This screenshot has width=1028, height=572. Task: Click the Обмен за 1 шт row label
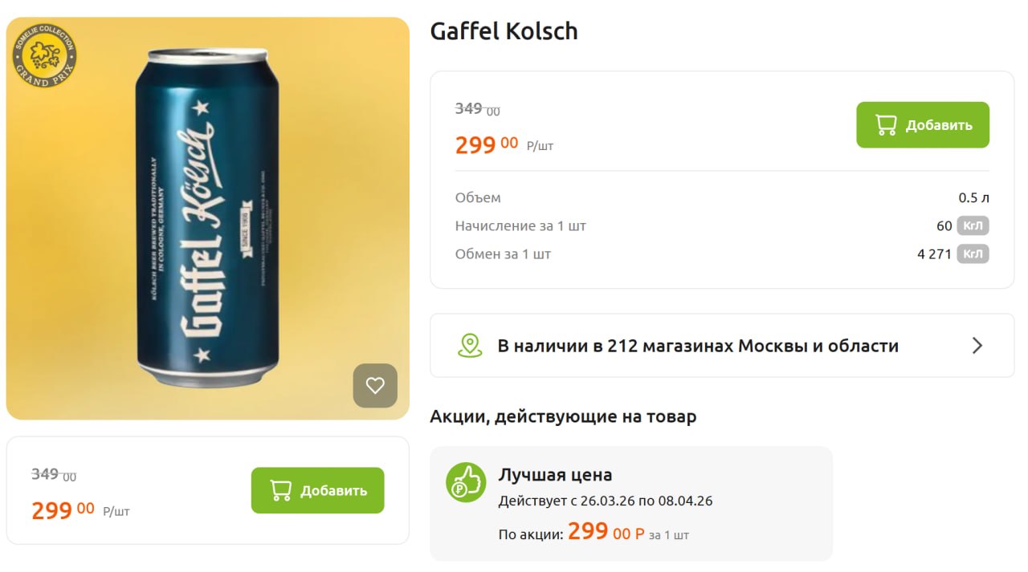click(503, 254)
